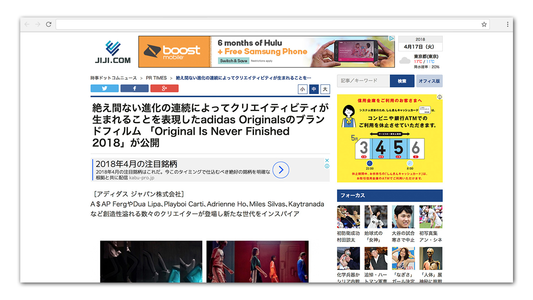
Task: Open the 初写真集 アン・シネ thumbnail
Action: pos(431,217)
